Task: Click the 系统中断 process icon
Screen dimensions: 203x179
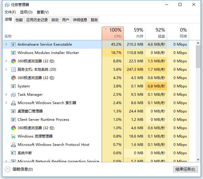Action: pyautogui.click(x=13, y=153)
